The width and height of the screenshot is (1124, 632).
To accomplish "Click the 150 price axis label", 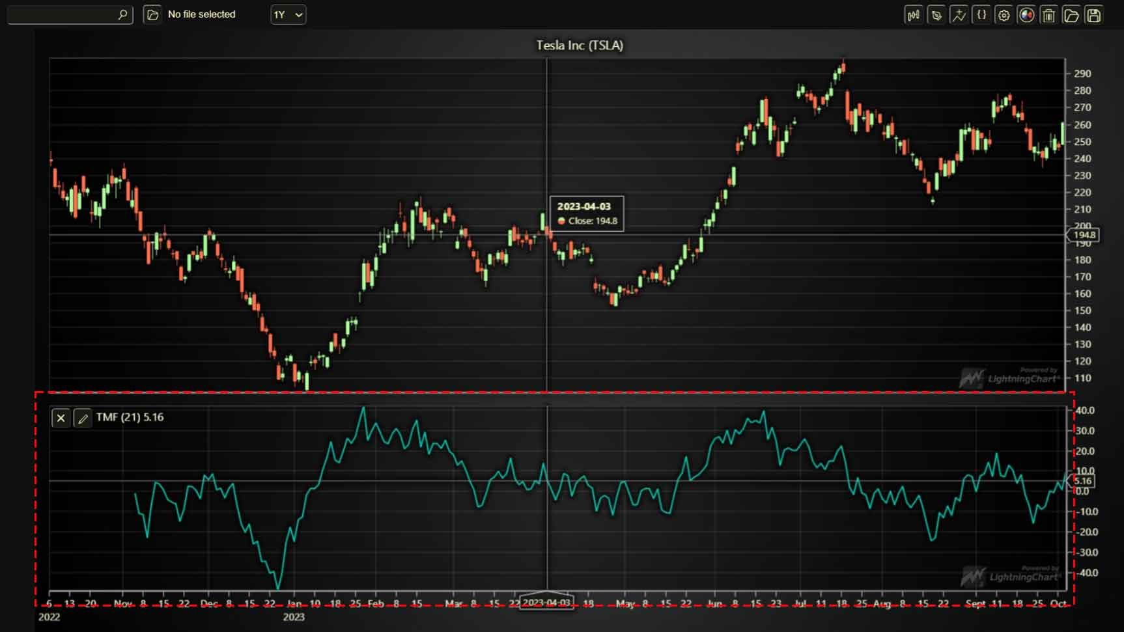I will click(1082, 310).
